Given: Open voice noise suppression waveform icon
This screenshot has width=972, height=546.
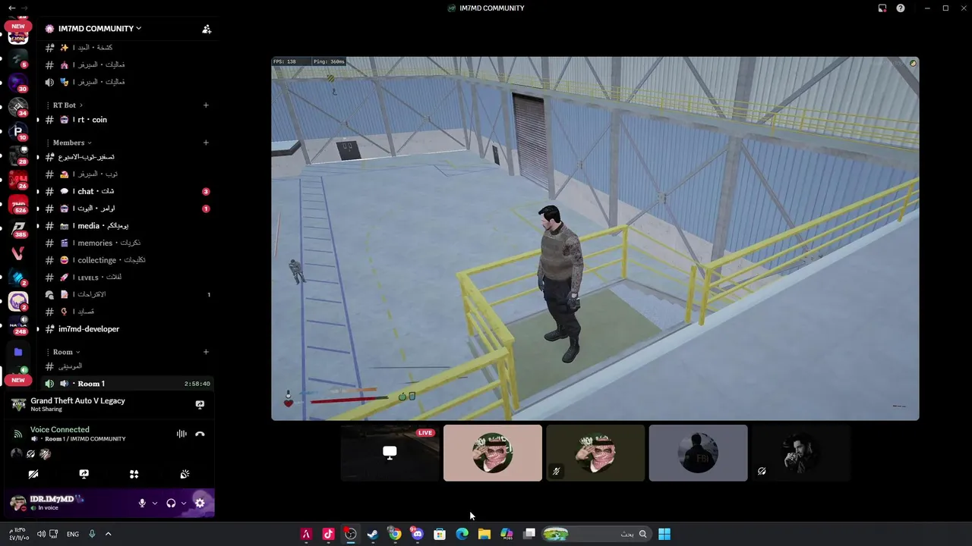Looking at the screenshot, I should point(181,434).
